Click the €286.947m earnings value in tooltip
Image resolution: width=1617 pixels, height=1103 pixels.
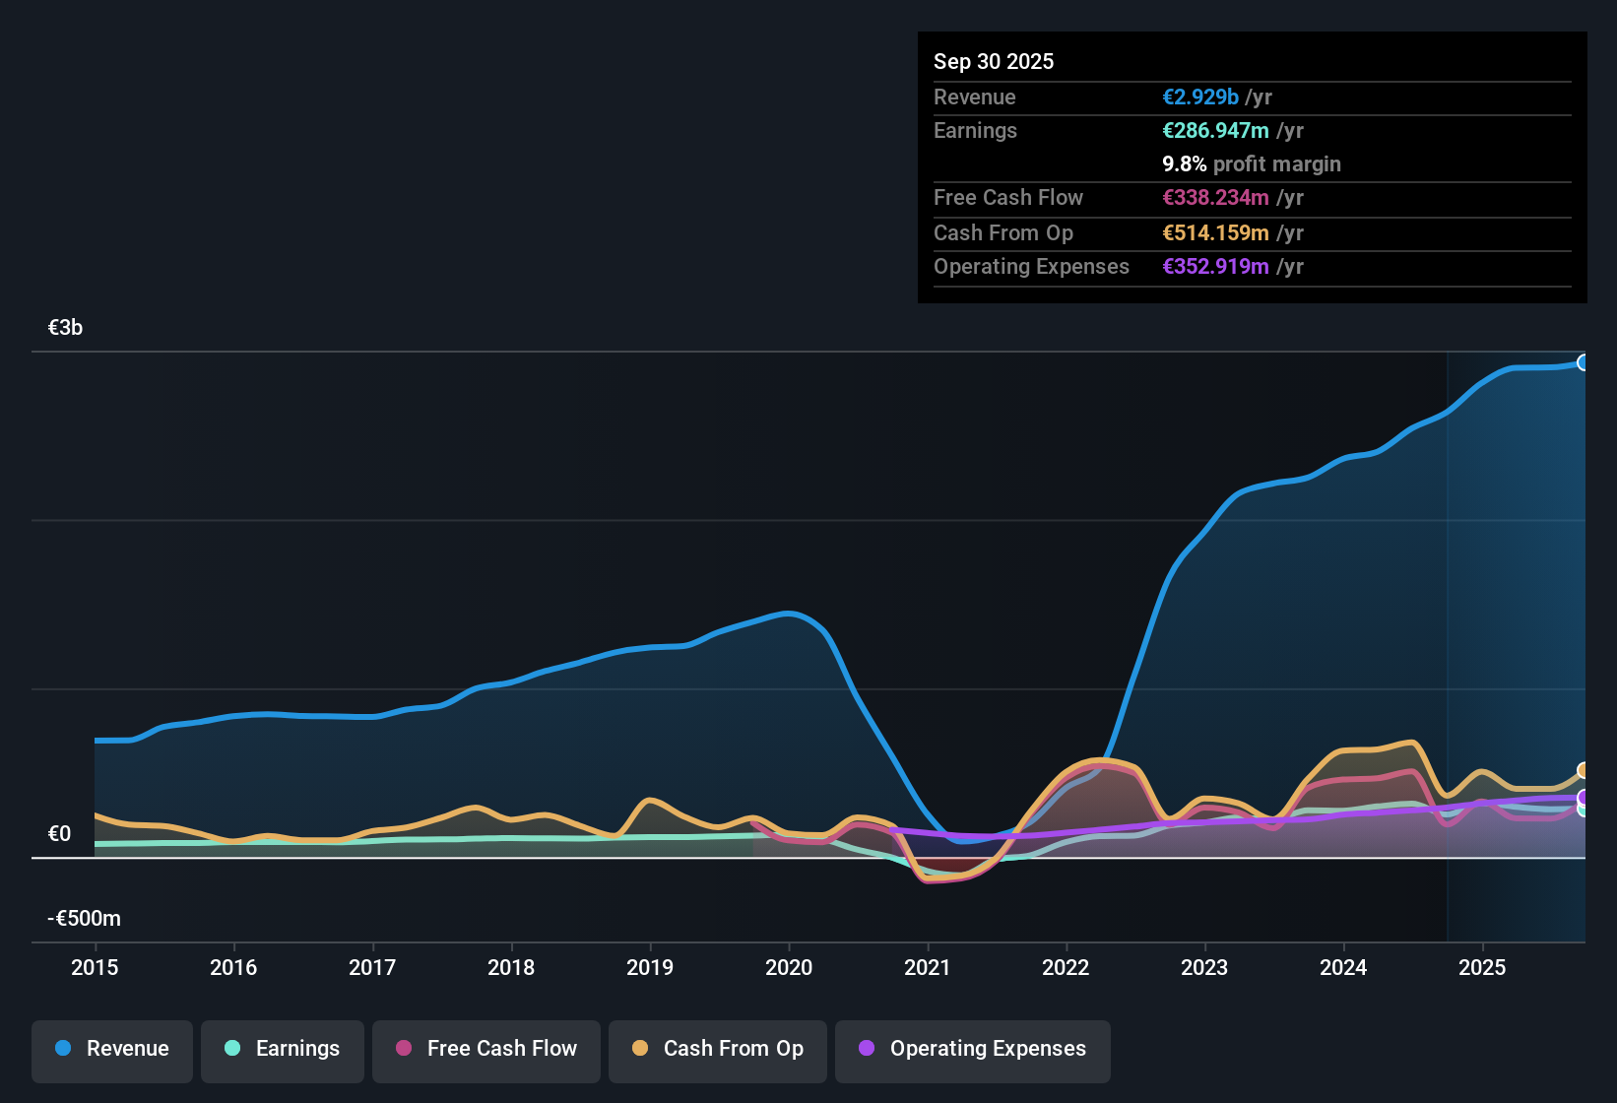click(x=1215, y=131)
